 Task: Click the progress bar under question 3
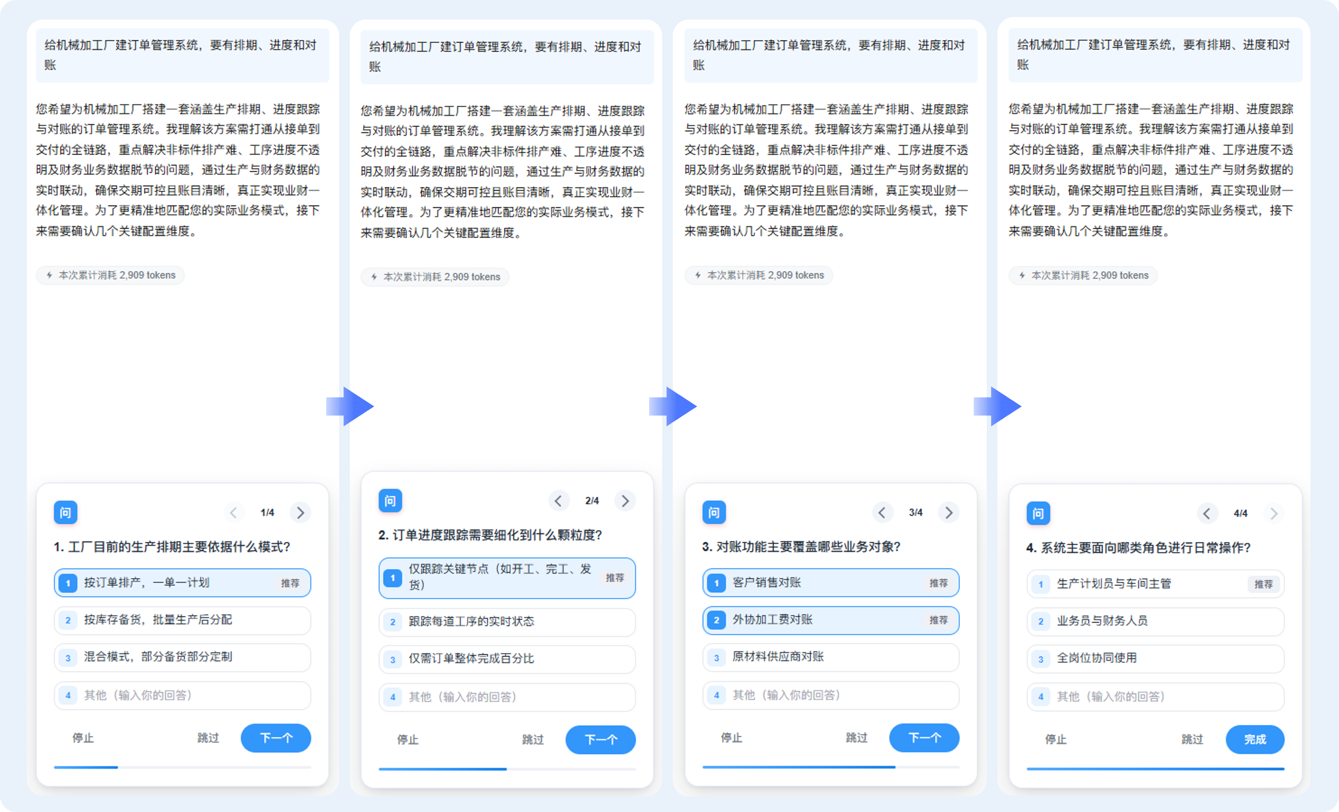(x=831, y=767)
